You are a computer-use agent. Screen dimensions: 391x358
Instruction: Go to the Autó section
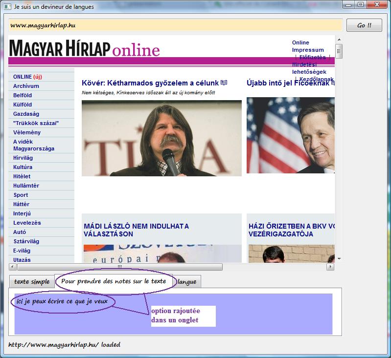[20, 232]
